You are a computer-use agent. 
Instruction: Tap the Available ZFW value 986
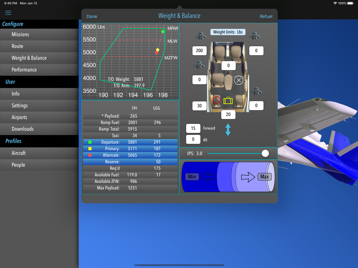click(134, 182)
